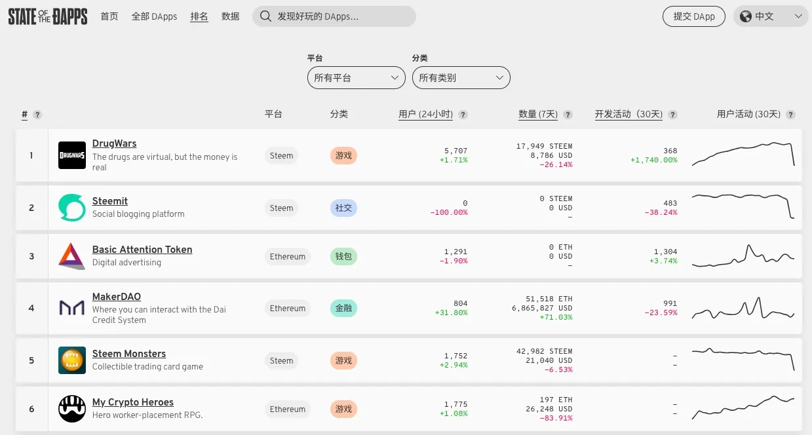This screenshot has width=812, height=435.
Task: Open the Steem Monsters app logo
Action: pos(72,360)
